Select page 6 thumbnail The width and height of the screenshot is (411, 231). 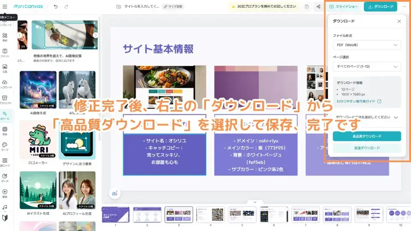coord(274,214)
